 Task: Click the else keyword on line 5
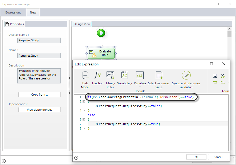tap(91, 115)
